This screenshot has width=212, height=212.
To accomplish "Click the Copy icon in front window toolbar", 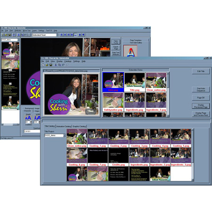I will click(59, 65).
